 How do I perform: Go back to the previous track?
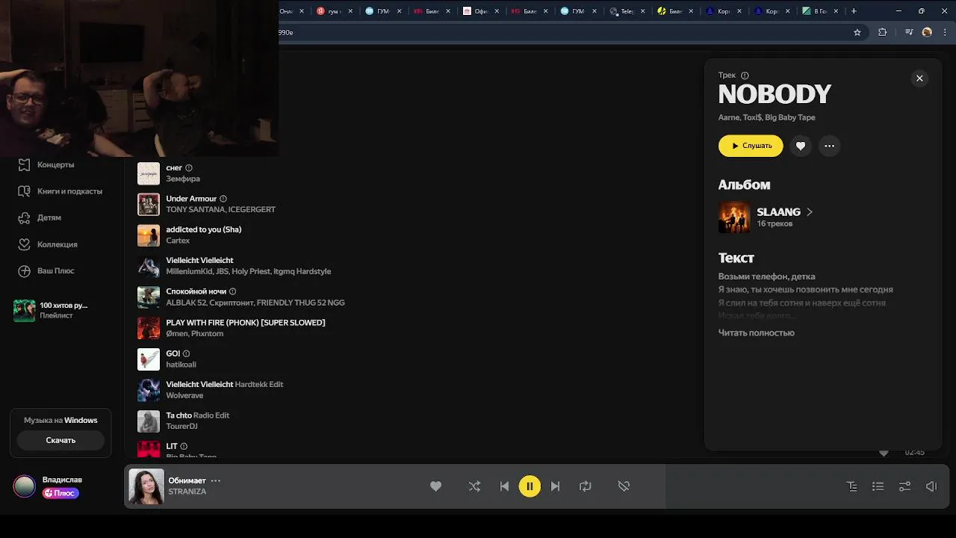504,486
